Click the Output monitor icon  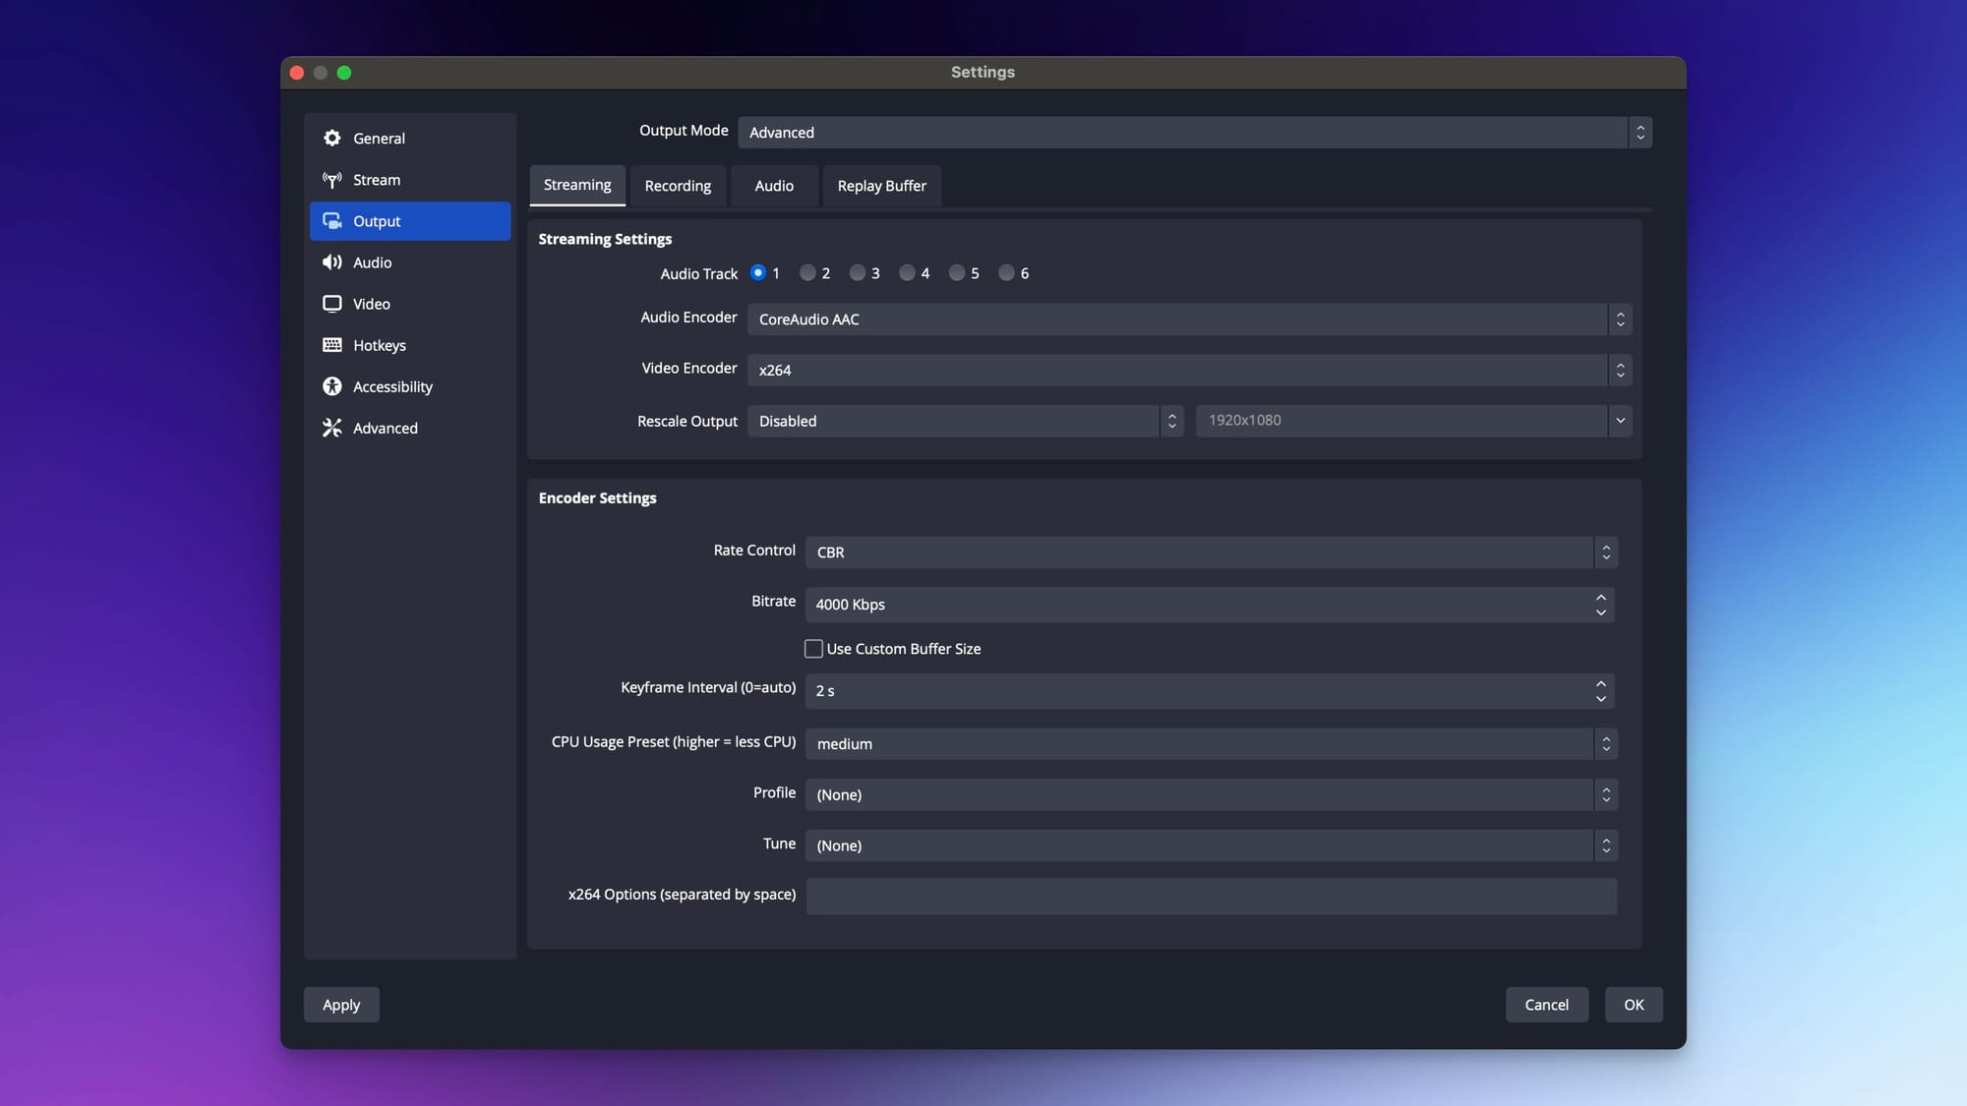(x=332, y=220)
